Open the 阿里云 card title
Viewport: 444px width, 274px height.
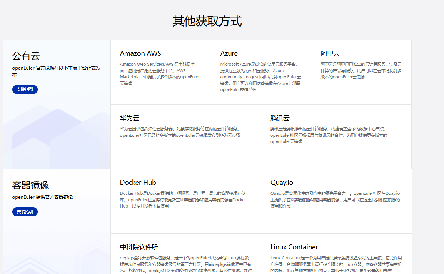[x=330, y=53]
